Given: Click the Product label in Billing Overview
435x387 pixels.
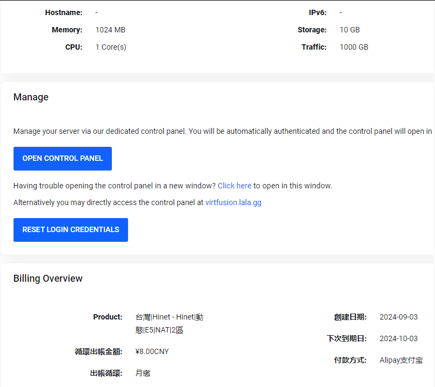Looking at the screenshot, I should tap(108, 317).
